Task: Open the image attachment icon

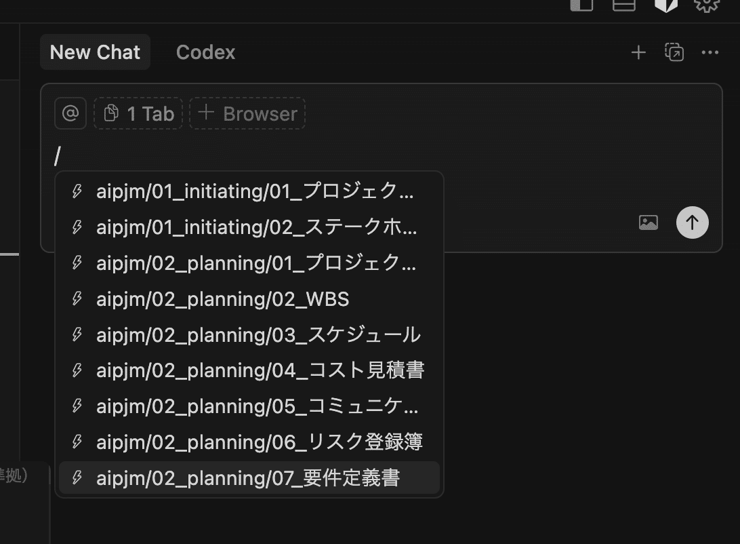Action: coord(649,222)
